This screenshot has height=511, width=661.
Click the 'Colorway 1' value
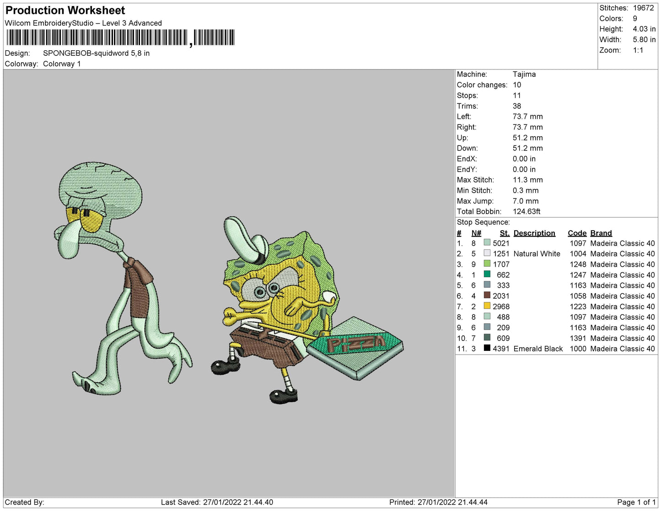point(62,64)
